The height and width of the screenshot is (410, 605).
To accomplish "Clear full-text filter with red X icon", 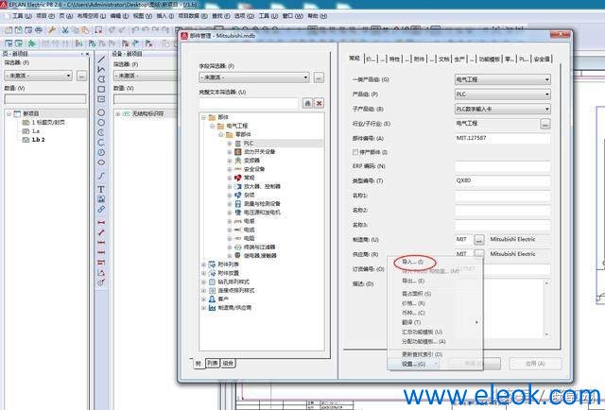I will pos(320,103).
